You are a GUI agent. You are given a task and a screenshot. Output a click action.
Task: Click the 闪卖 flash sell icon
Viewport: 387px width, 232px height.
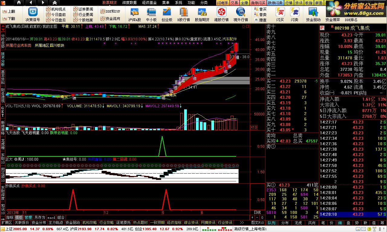[294, 14]
